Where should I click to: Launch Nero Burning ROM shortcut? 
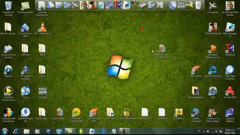[x=94, y=115]
